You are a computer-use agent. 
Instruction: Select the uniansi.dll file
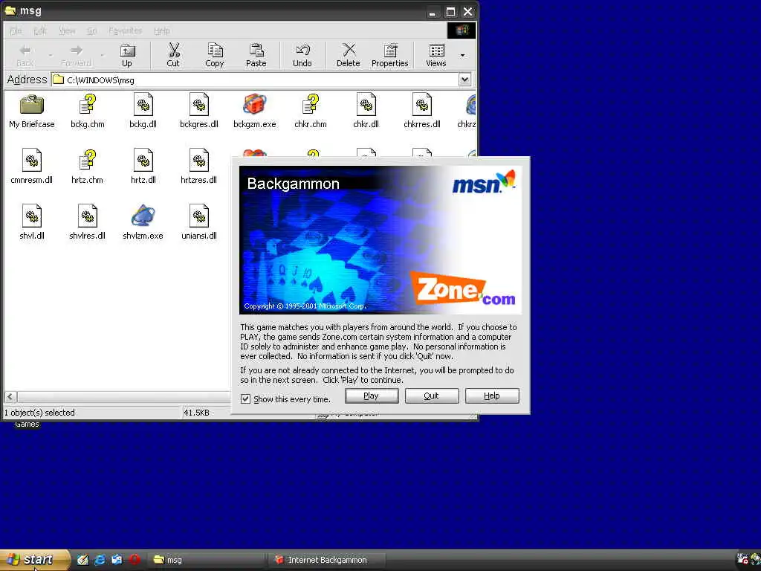click(x=199, y=222)
